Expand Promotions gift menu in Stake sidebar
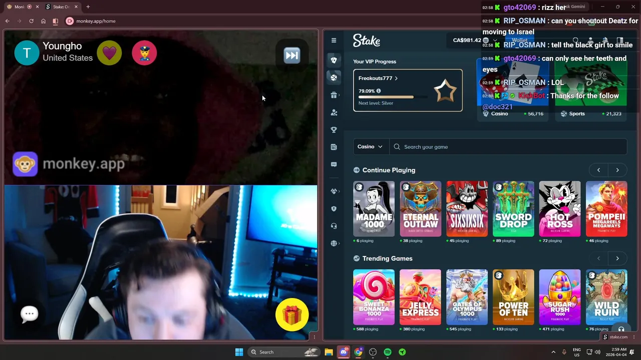This screenshot has width=641, height=360. (x=335, y=95)
